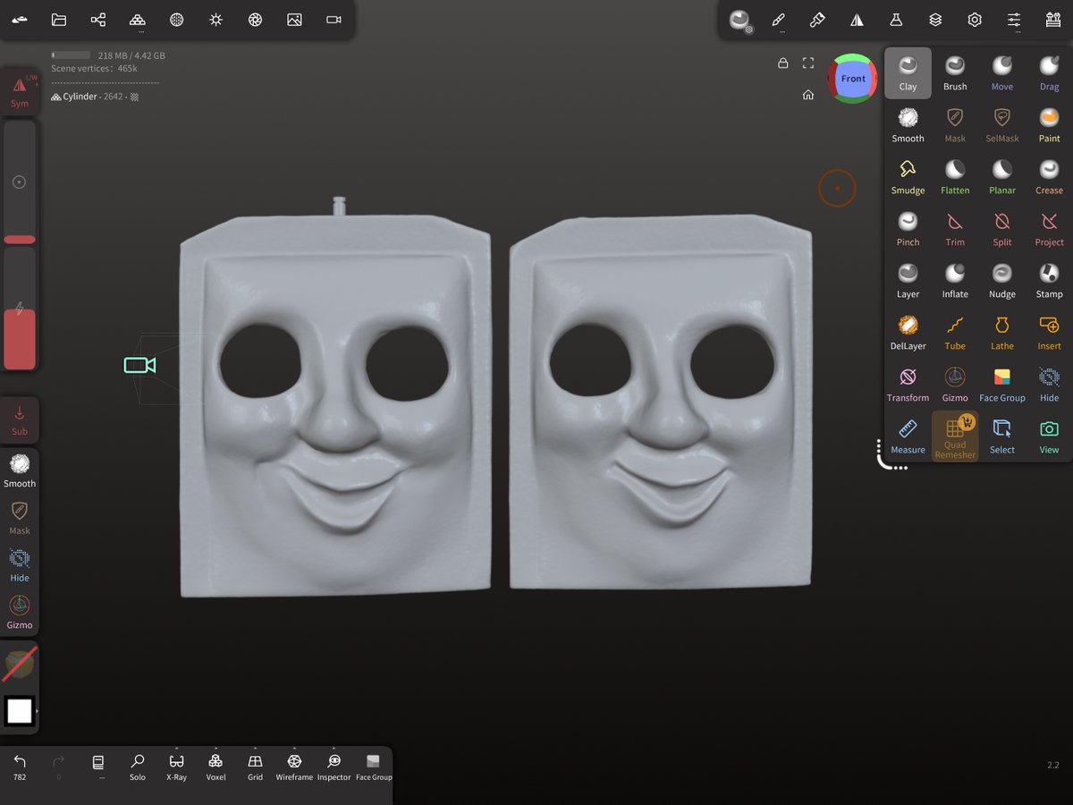Select the Pinch tool
Image resolution: width=1073 pixels, height=805 pixels.
908,228
